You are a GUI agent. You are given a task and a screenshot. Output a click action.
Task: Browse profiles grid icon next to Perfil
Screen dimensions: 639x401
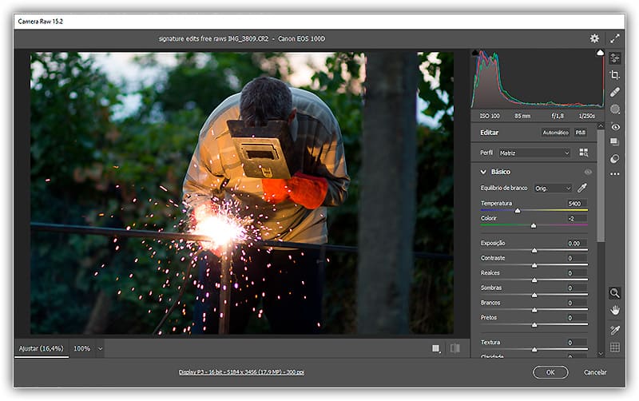tap(584, 153)
